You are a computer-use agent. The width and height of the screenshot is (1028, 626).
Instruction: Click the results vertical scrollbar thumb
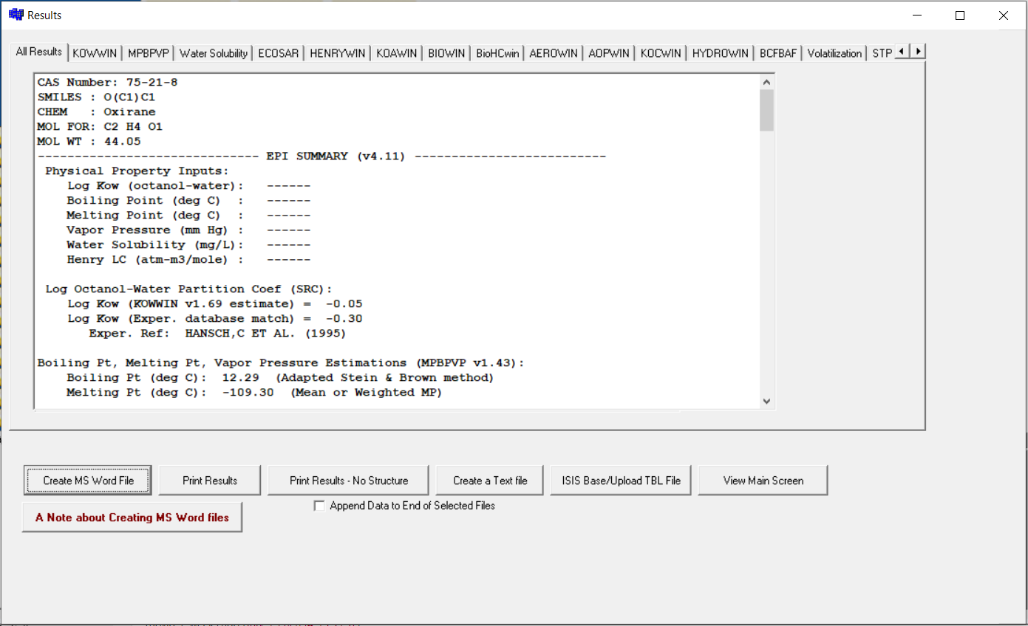(x=766, y=110)
